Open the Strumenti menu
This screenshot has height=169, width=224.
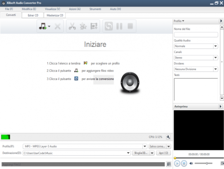(95, 9)
